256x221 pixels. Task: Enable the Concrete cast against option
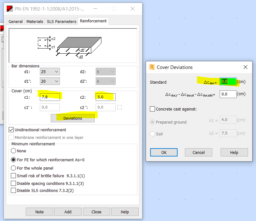point(152,110)
